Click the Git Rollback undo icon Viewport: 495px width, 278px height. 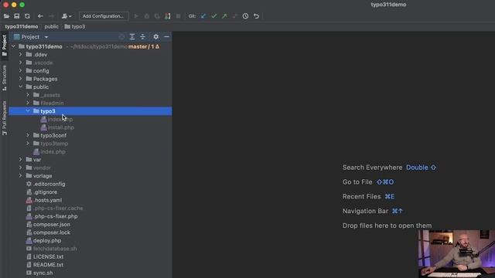(x=256, y=16)
